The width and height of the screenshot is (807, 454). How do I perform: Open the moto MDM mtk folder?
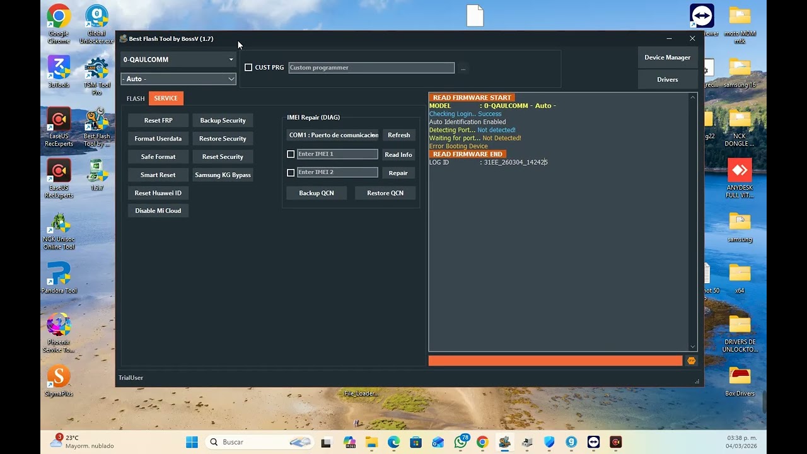coord(740,24)
